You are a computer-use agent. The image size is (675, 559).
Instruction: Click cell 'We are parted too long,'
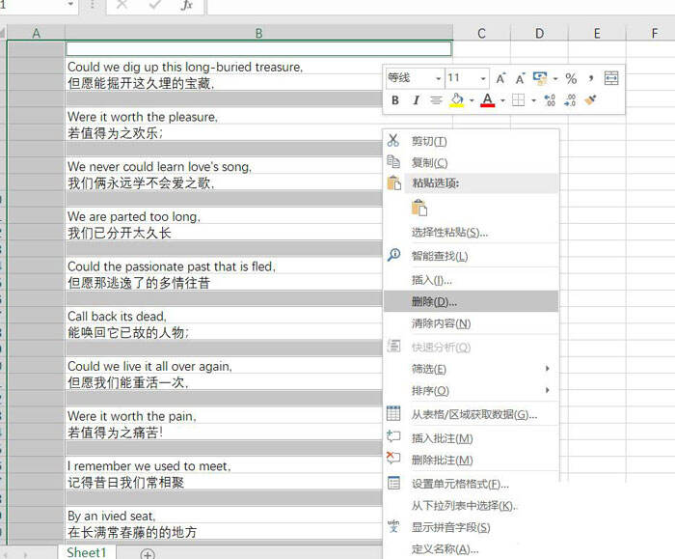[x=224, y=216]
